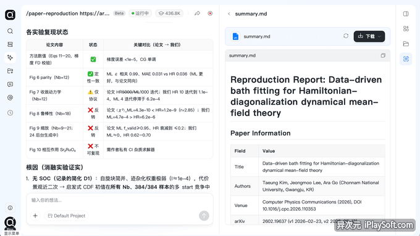Viewport: 420px width, 236px height.
Task: Expand the download options arrow
Action: point(380,36)
